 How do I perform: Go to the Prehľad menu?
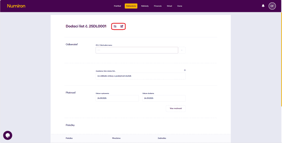[117, 6]
